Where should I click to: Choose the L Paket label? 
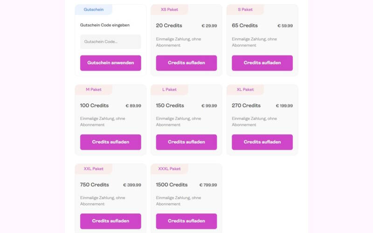point(169,89)
